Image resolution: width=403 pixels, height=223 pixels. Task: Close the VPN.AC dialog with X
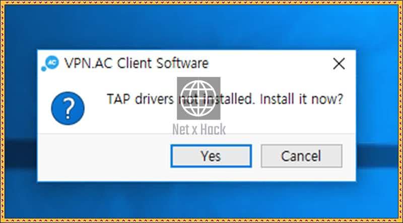[x=339, y=64]
